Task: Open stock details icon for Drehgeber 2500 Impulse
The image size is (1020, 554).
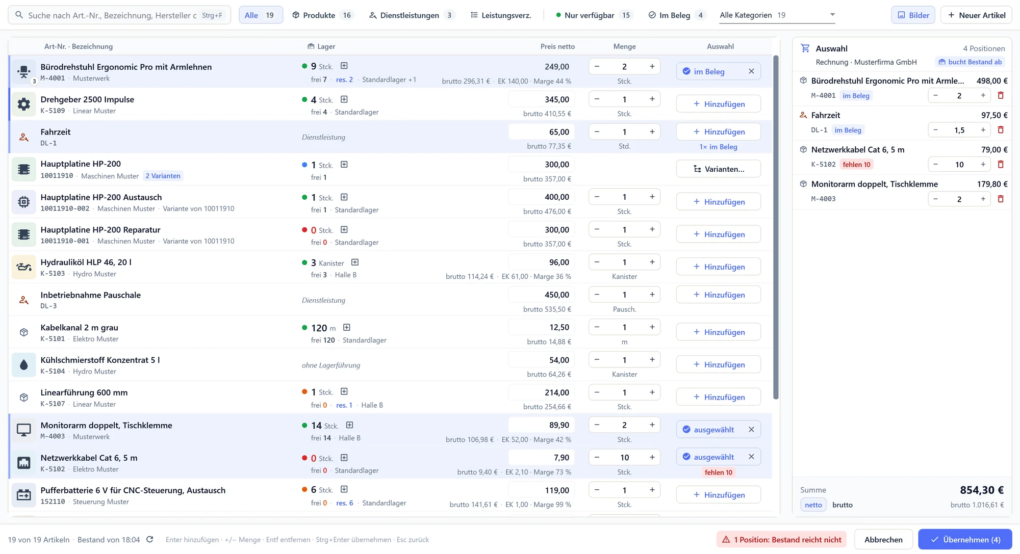Action: [344, 99]
